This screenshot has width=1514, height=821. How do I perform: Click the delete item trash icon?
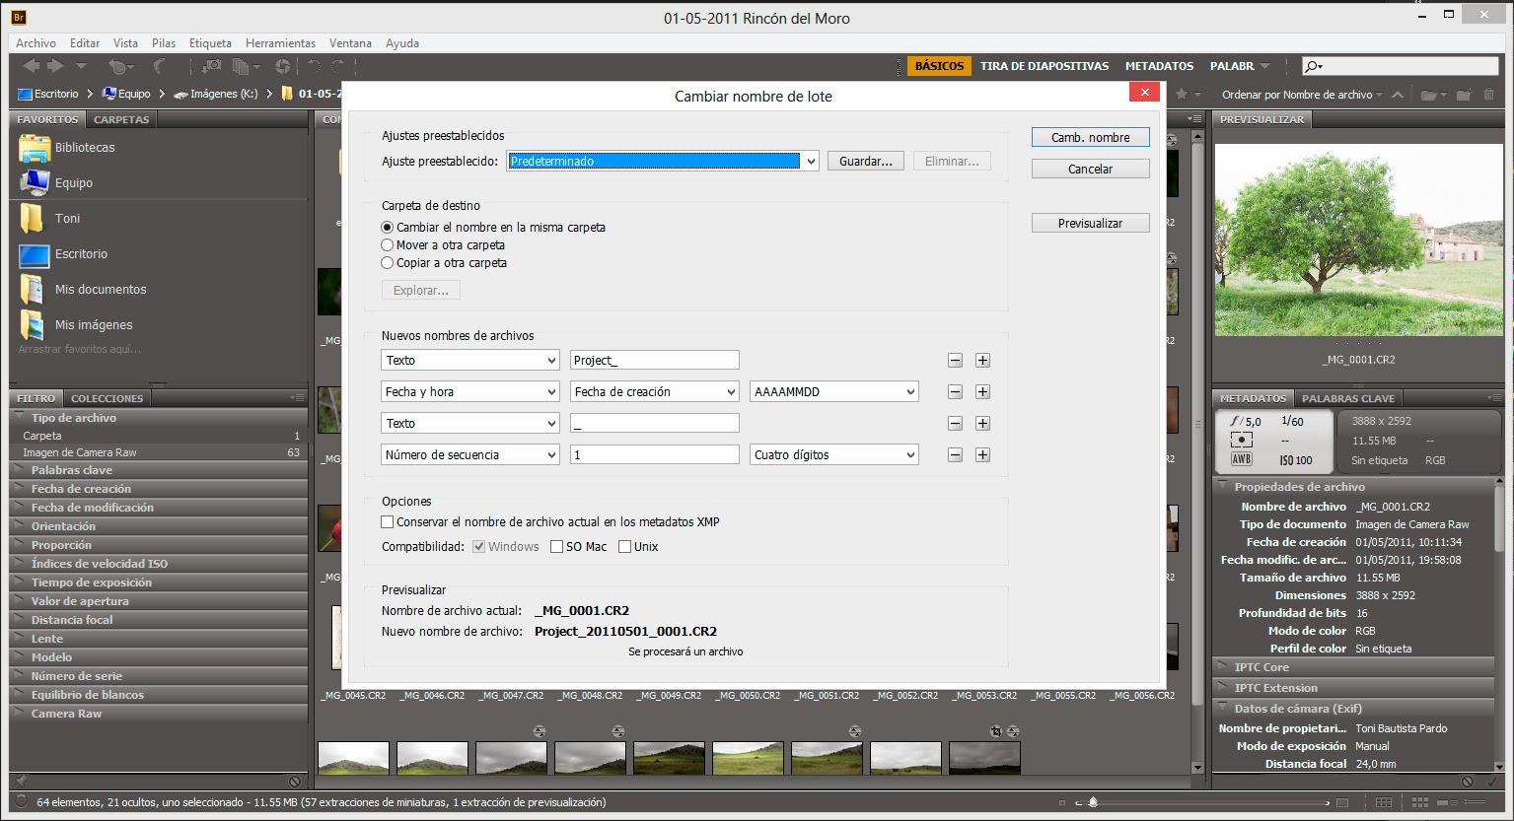[1489, 95]
